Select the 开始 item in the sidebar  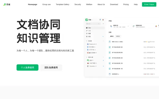[95, 28]
